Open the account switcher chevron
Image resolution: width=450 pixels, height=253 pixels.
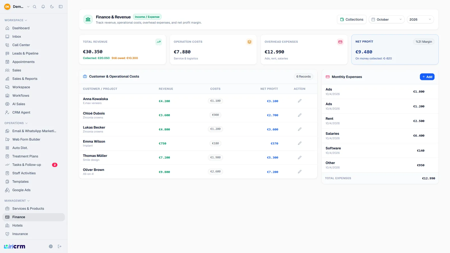point(28,7)
